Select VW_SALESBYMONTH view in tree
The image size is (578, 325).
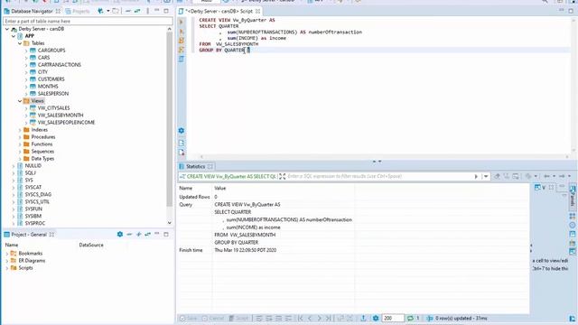pyautogui.click(x=61, y=116)
